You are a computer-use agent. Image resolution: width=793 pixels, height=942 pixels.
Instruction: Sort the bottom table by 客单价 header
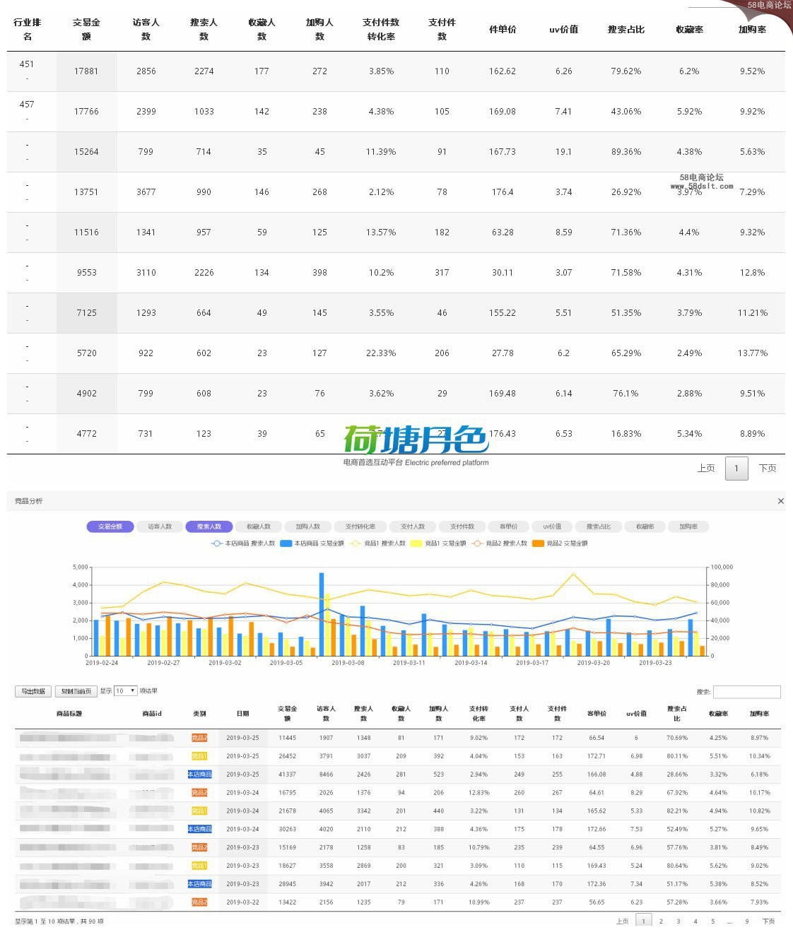pos(597,714)
